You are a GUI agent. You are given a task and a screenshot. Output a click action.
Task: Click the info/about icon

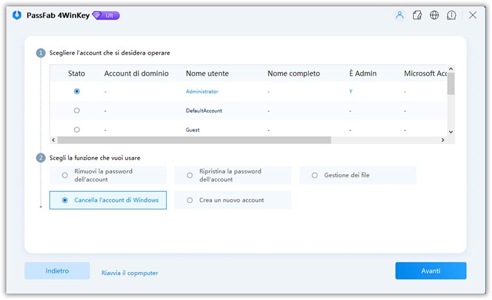pos(452,16)
